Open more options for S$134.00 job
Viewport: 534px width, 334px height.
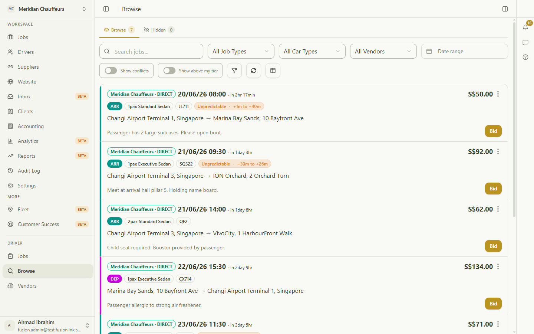pos(498,267)
